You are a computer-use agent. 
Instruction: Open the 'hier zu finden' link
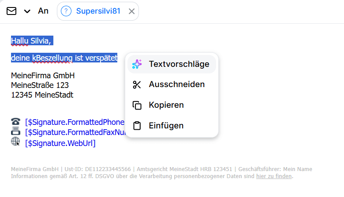tap(274, 176)
